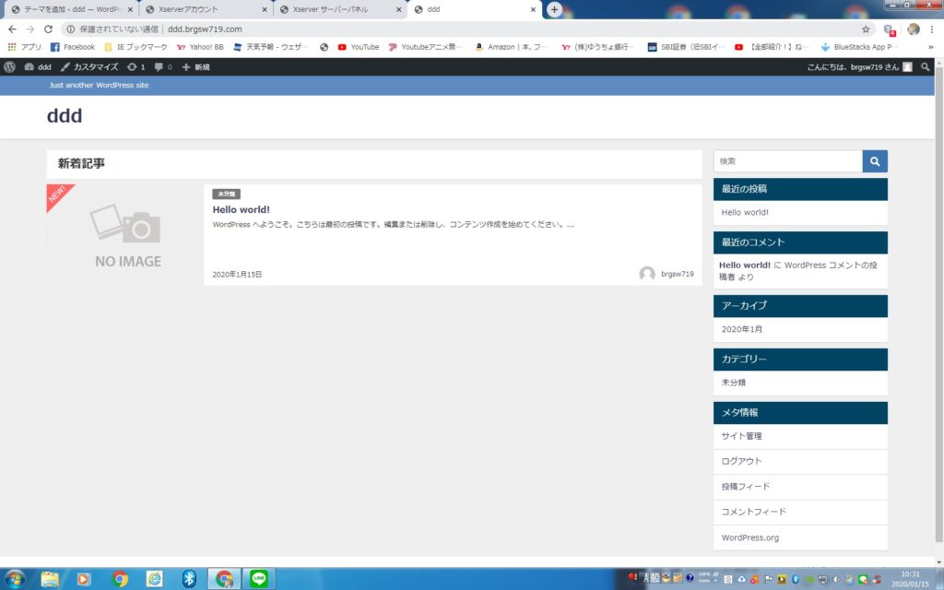This screenshot has height=590, width=944.
Task: Switch to the Xserver サーバーパネル tab
Action: pos(336,9)
